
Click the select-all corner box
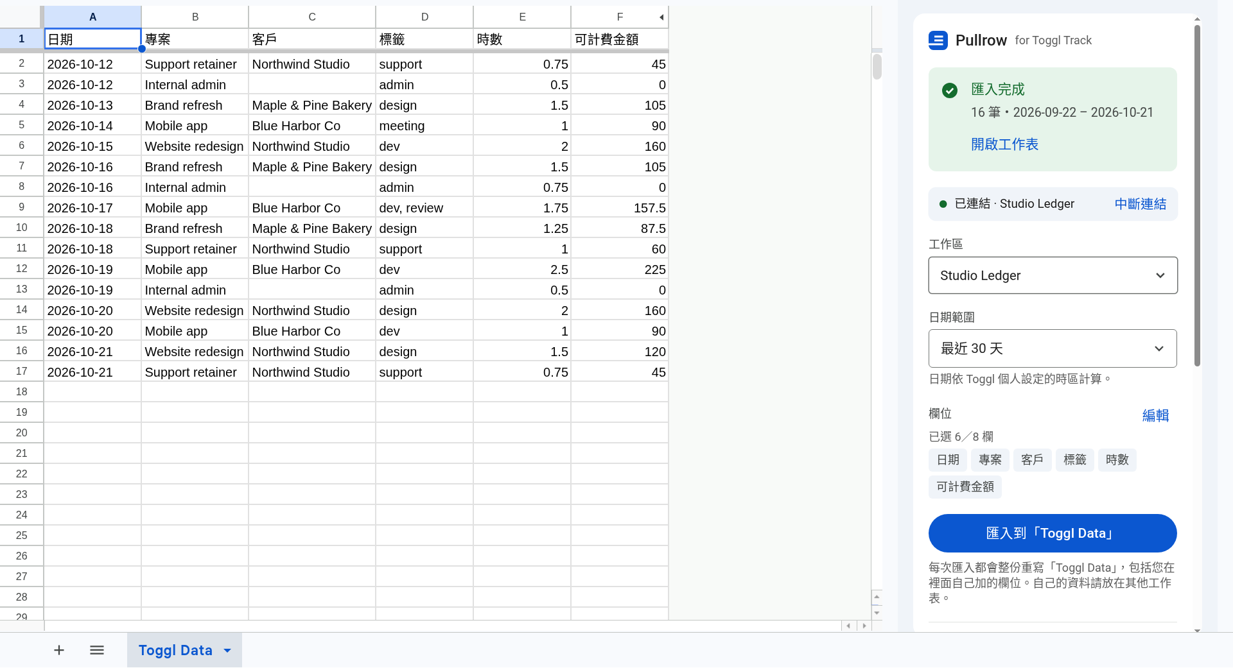(22, 17)
